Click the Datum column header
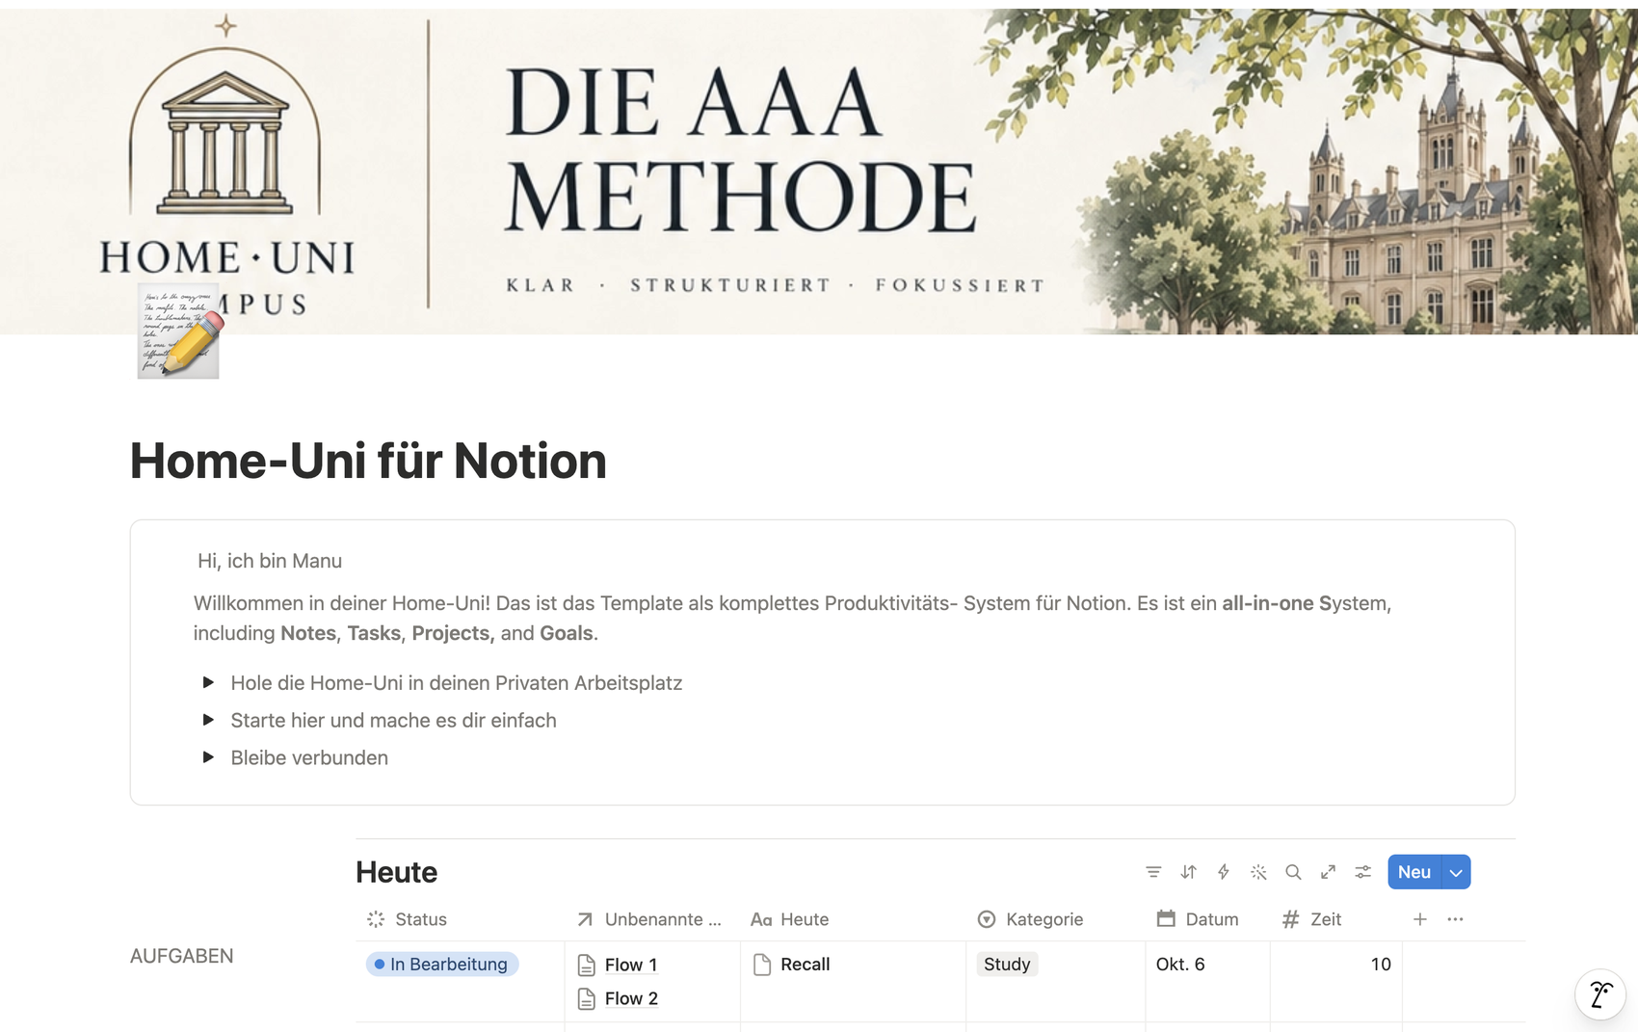 click(1207, 919)
